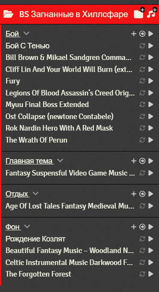Select Myuu Final Boss Extended track
Image resolution: width=159 pixels, height=292 pixels.
47,104
